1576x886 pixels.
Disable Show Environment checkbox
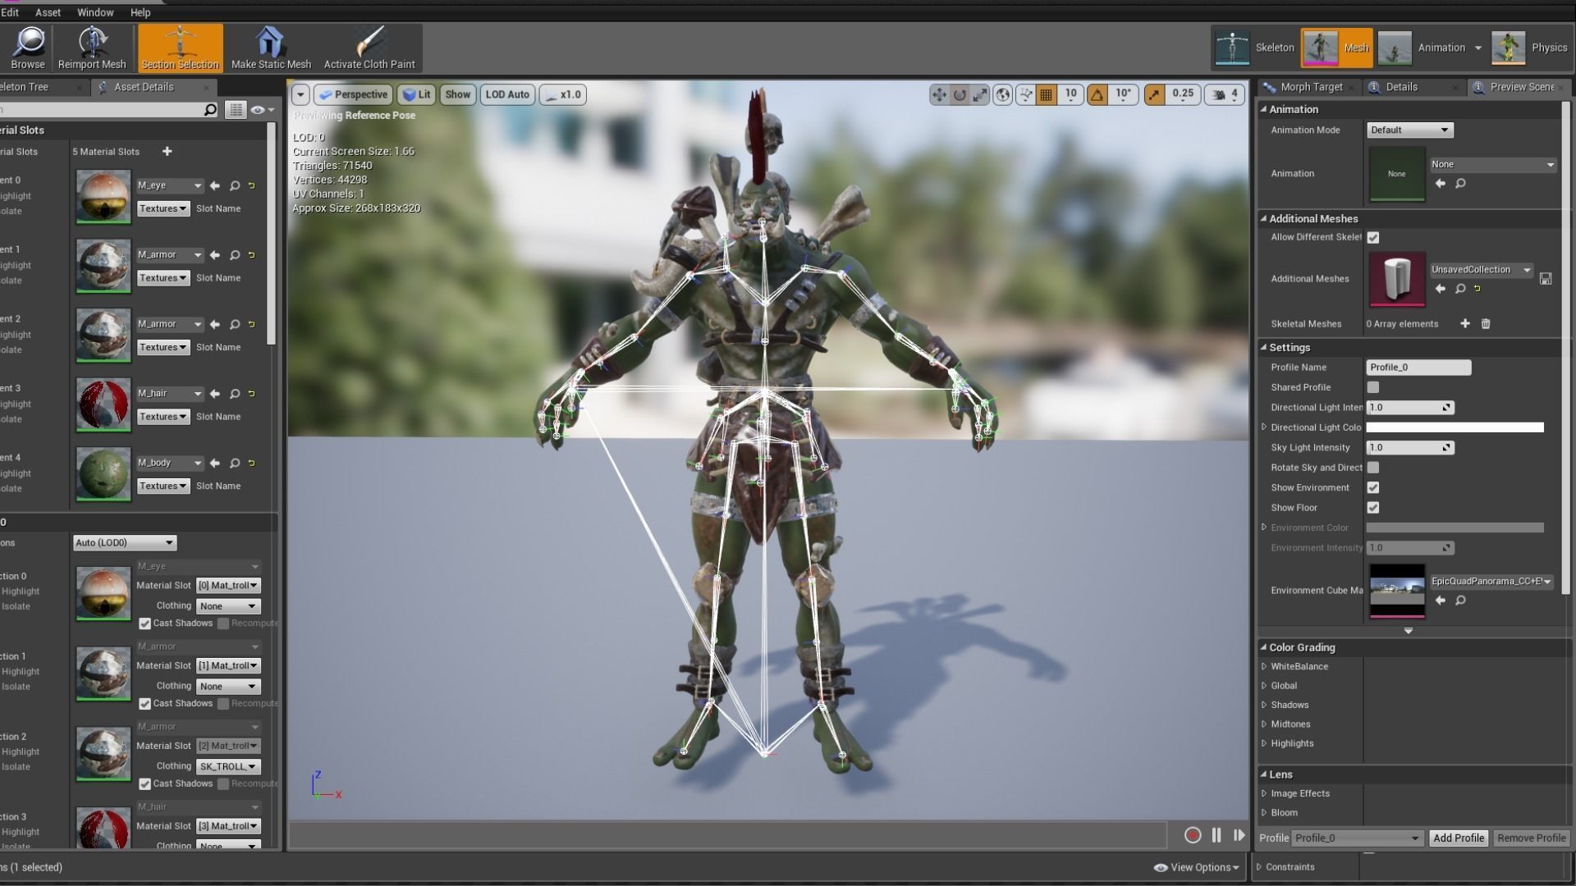click(x=1373, y=487)
